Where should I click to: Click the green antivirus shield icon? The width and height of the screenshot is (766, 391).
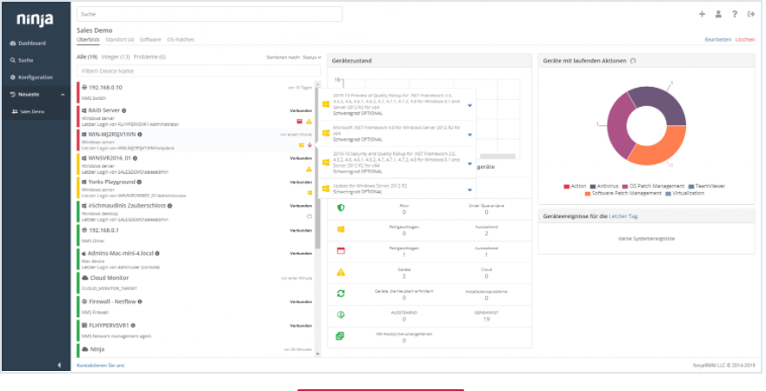tap(340, 208)
